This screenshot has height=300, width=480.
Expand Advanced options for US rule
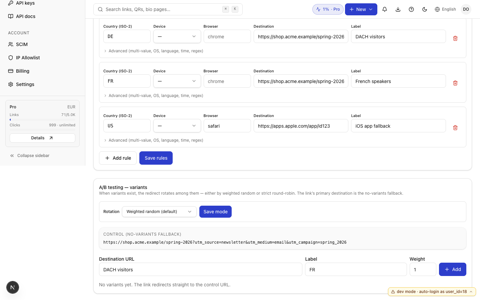click(x=153, y=140)
